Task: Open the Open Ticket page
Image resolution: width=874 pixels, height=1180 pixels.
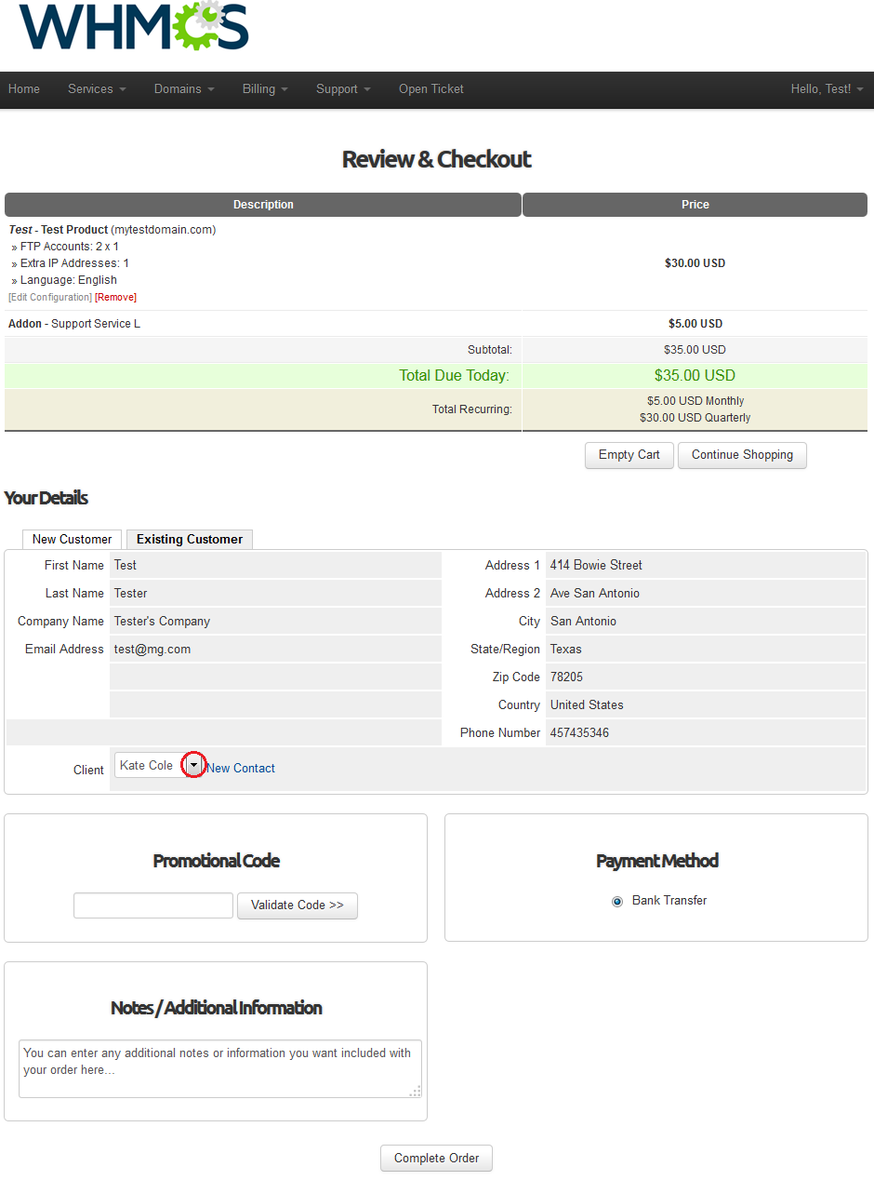Action: pos(431,89)
